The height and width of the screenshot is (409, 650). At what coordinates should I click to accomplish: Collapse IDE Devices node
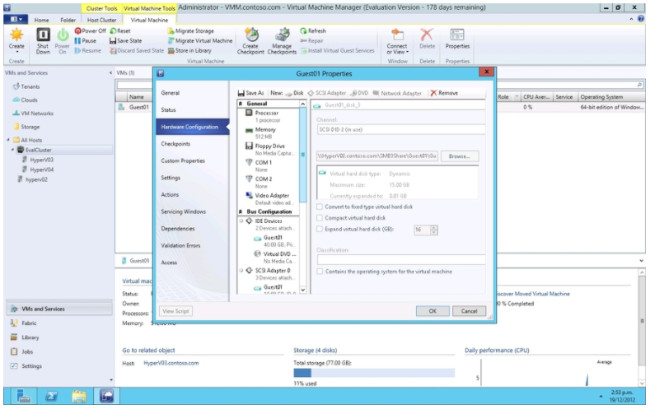241,221
